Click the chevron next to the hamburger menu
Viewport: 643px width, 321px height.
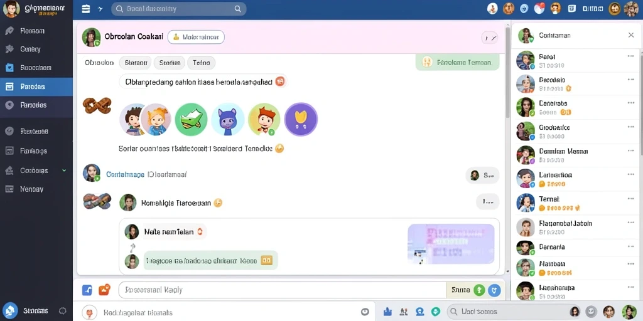click(100, 9)
